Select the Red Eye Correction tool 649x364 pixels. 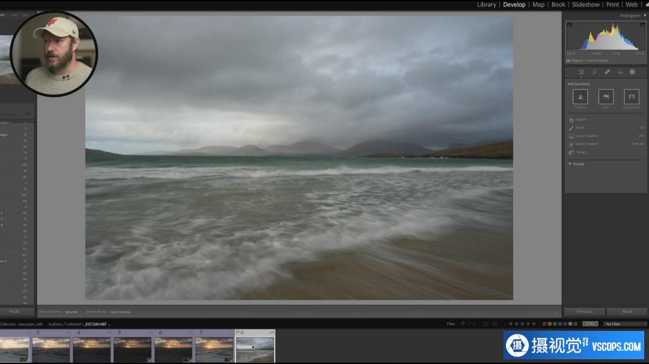(x=620, y=72)
